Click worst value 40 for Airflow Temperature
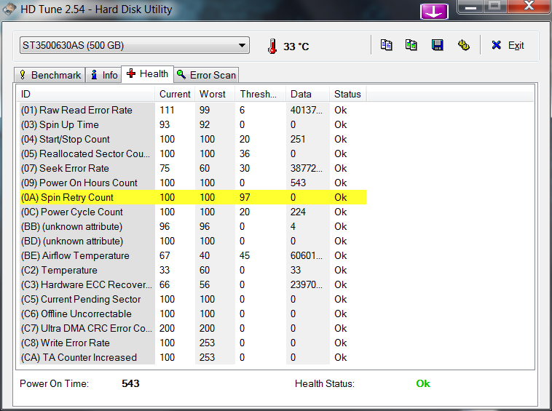The image size is (552, 411). point(205,255)
